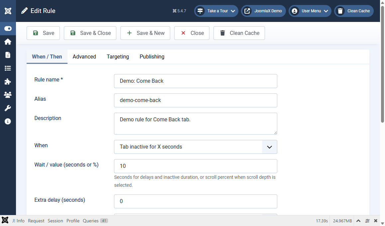Switch to the Advanced tab
The image size is (385, 226).
[84, 57]
